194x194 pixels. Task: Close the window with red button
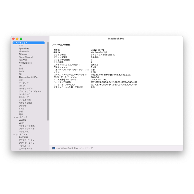[x=13, y=39]
